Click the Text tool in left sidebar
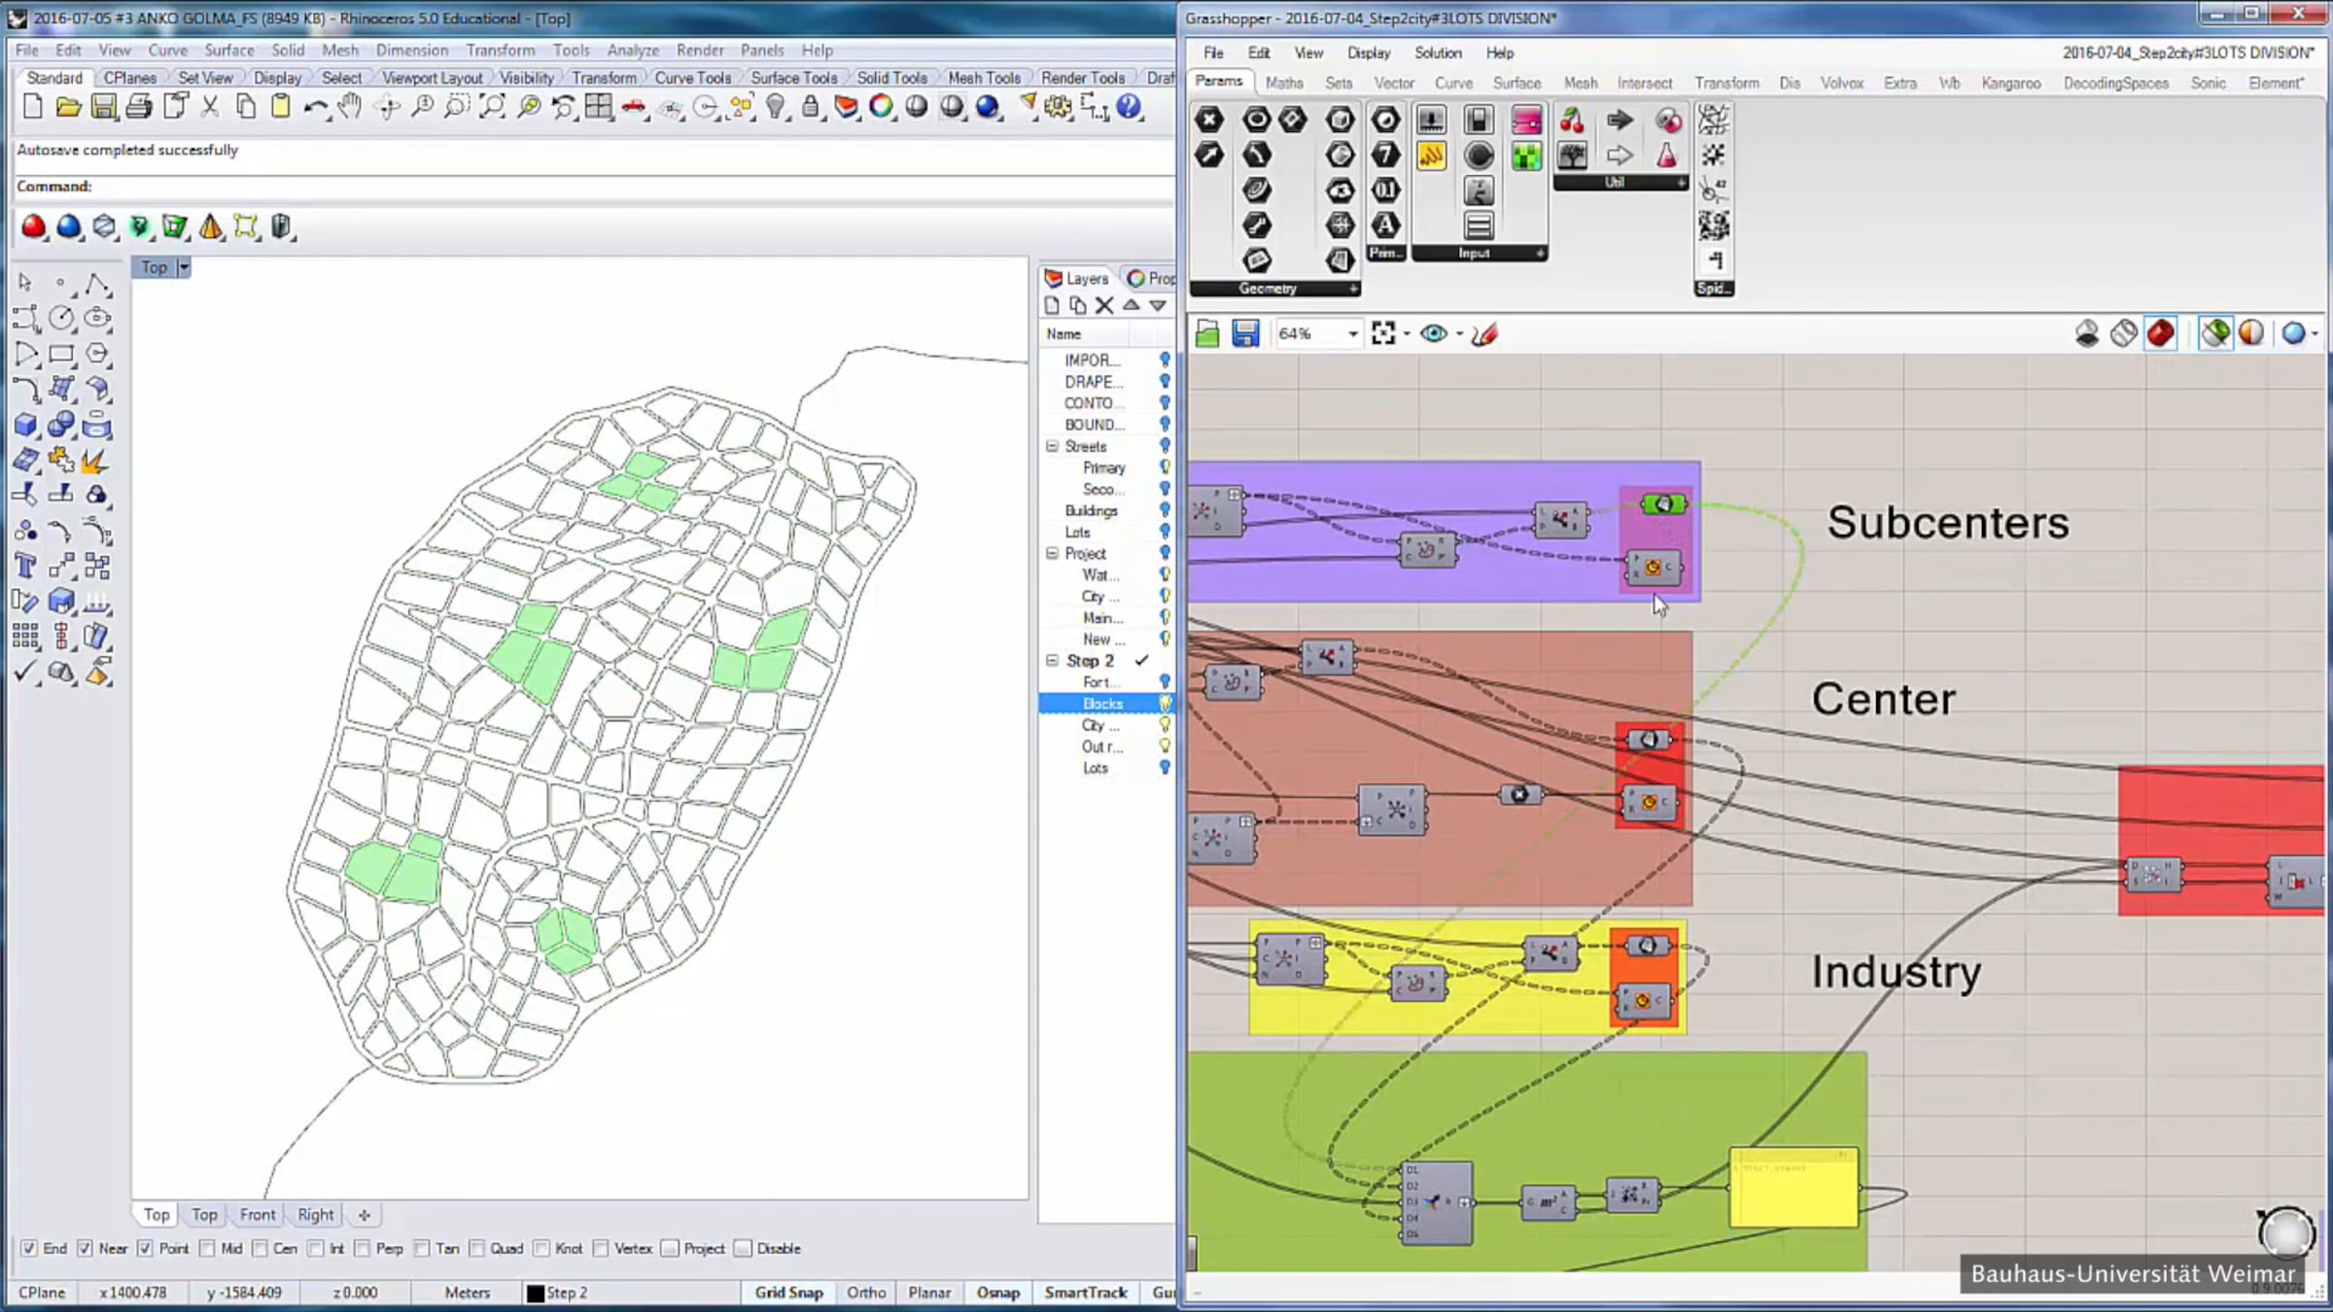Image resolution: width=2333 pixels, height=1312 pixels. click(x=25, y=567)
